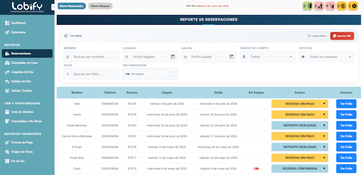Click the green door arrivals badge
This screenshot has width=364, height=175.
[308, 6]
